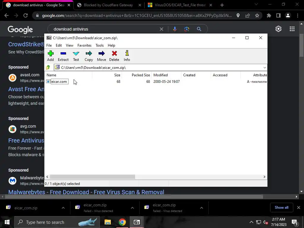Image resolution: width=304 pixels, height=228 pixels.
Task: Share this page from address bar
Action: pos(247,15)
